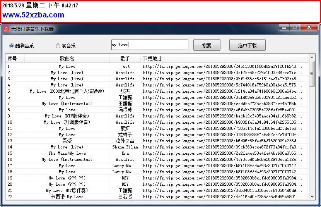This screenshot has width=321, height=207.
Task: Maximize the downloader window
Action: coord(295,28)
